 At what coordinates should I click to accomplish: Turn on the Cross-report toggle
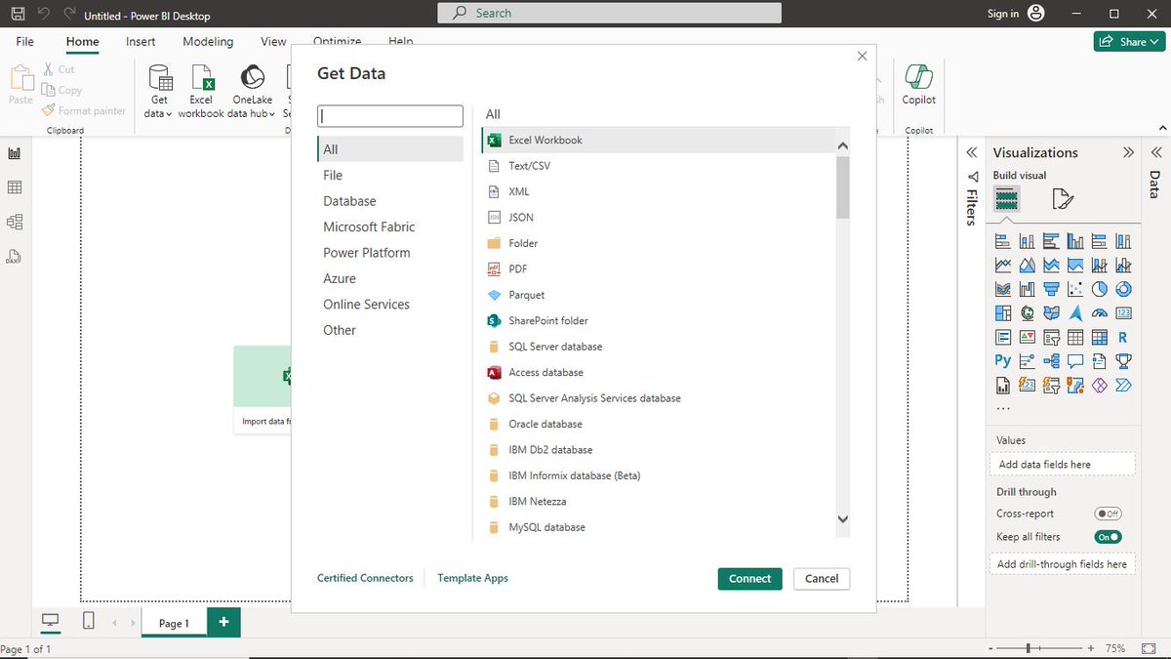[1108, 514]
